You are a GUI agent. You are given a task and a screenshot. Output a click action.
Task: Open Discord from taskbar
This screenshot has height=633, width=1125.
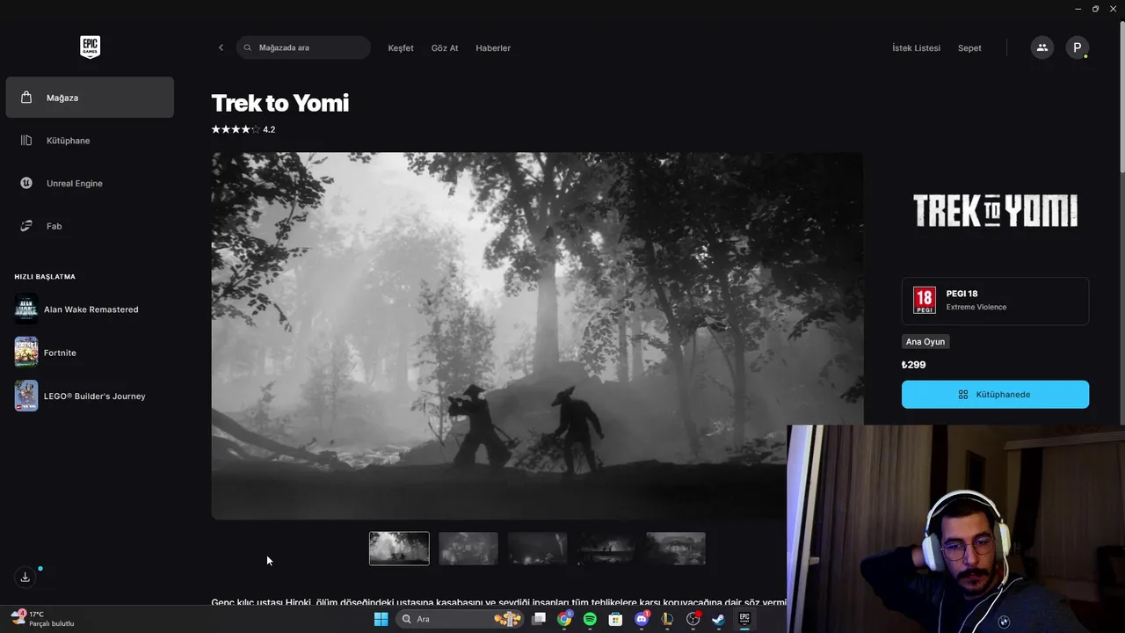point(642,619)
